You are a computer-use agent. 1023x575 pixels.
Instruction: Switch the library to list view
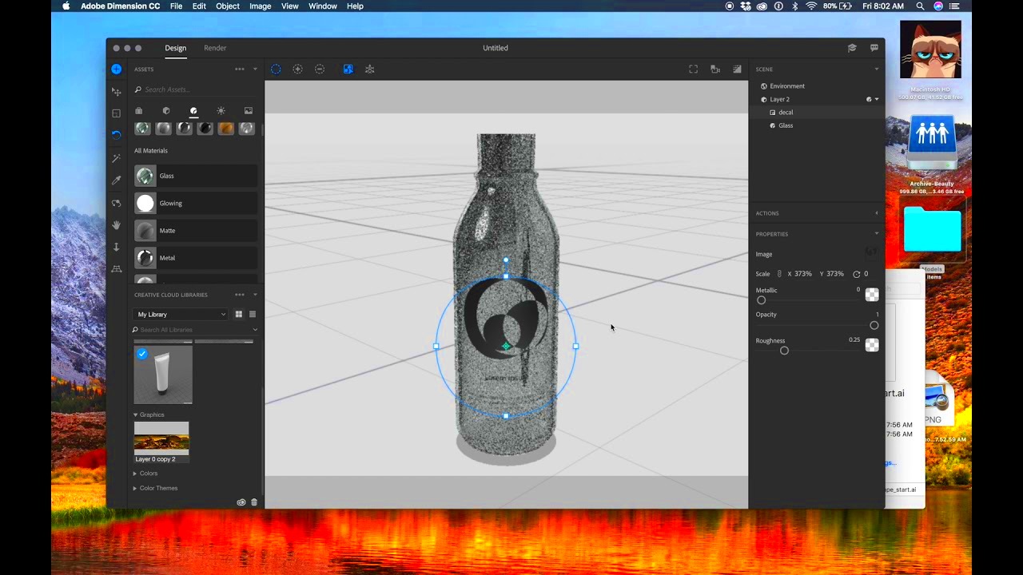(253, 315)
